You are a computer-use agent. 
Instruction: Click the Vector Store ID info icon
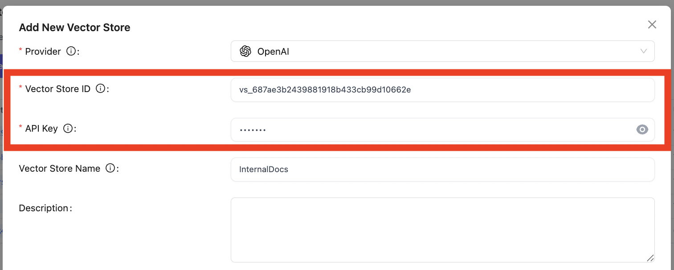point(100,89)
